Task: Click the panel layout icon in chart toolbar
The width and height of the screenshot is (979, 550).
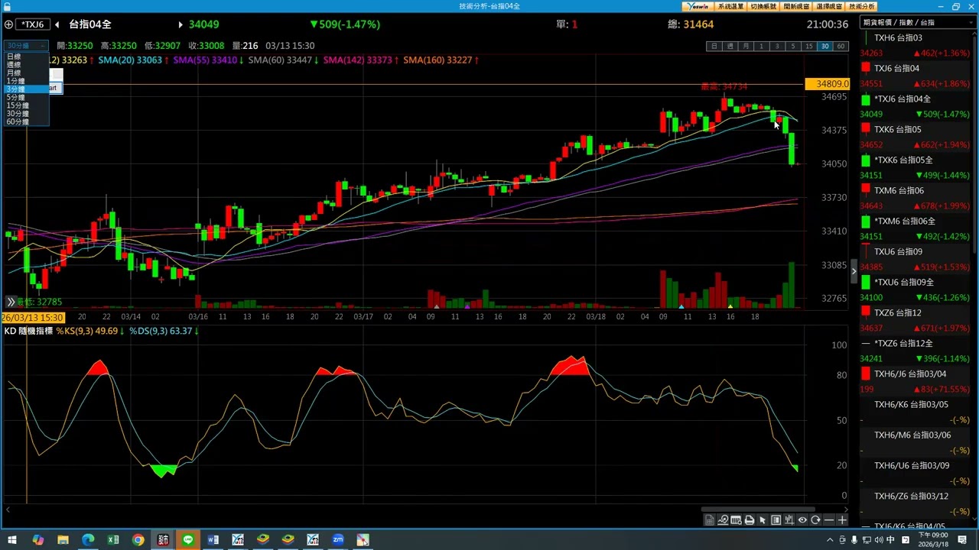Action: (x=776, y=520)
